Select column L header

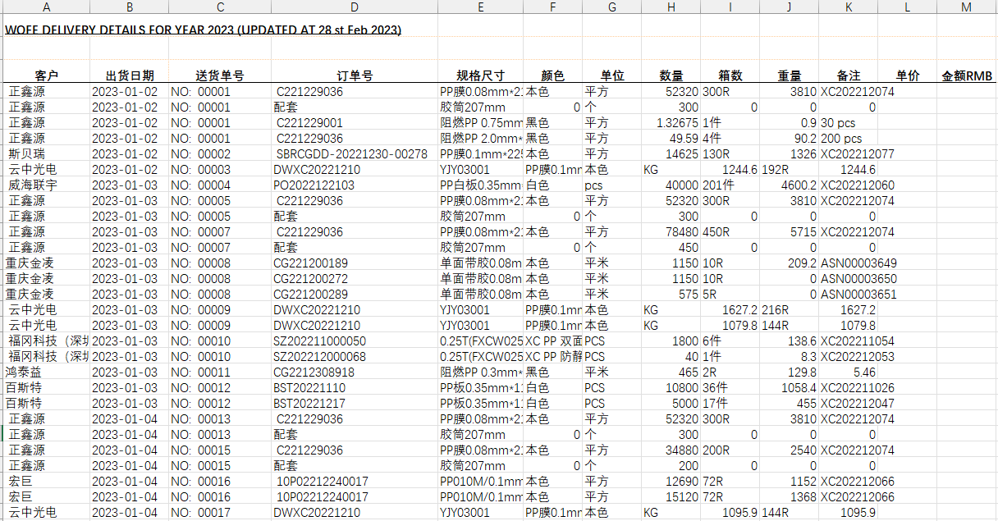(x=907, y=7)
